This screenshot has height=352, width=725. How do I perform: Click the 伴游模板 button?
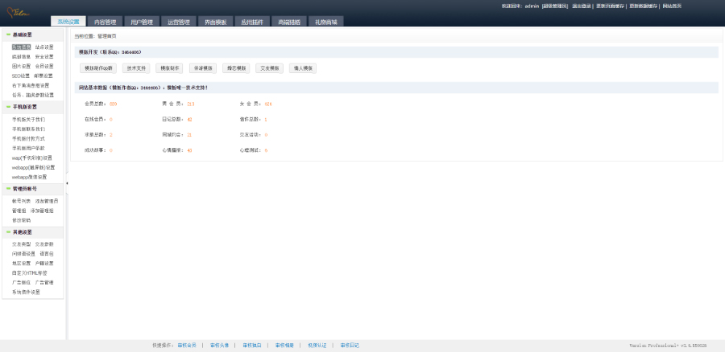203,68
